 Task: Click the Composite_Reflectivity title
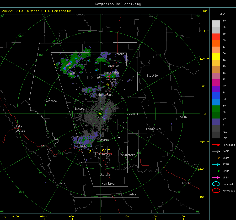point(118,4)
